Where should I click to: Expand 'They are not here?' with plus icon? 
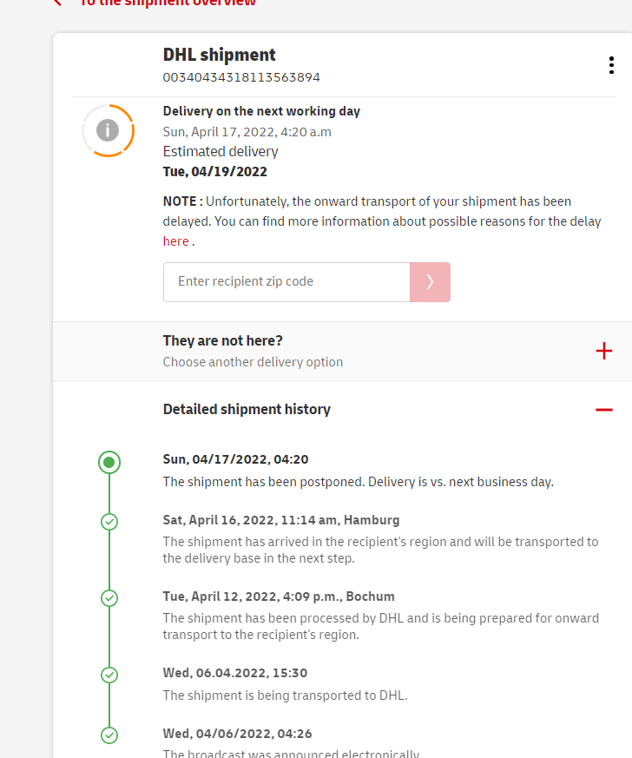[x=604, y=351]
